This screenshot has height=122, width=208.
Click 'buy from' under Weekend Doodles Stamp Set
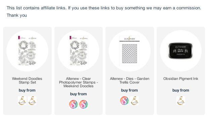pos(27,90)
